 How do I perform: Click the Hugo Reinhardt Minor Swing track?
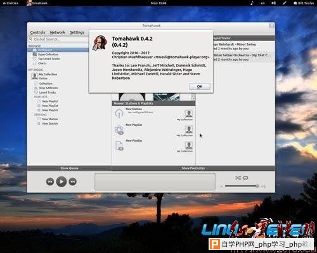(234, 44)
